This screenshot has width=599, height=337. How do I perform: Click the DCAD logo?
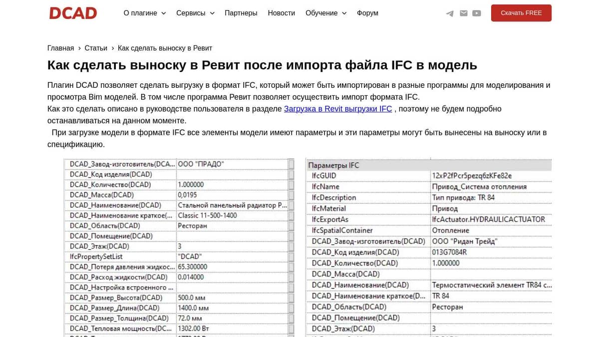pyautogui.click(x=73, y=13)
